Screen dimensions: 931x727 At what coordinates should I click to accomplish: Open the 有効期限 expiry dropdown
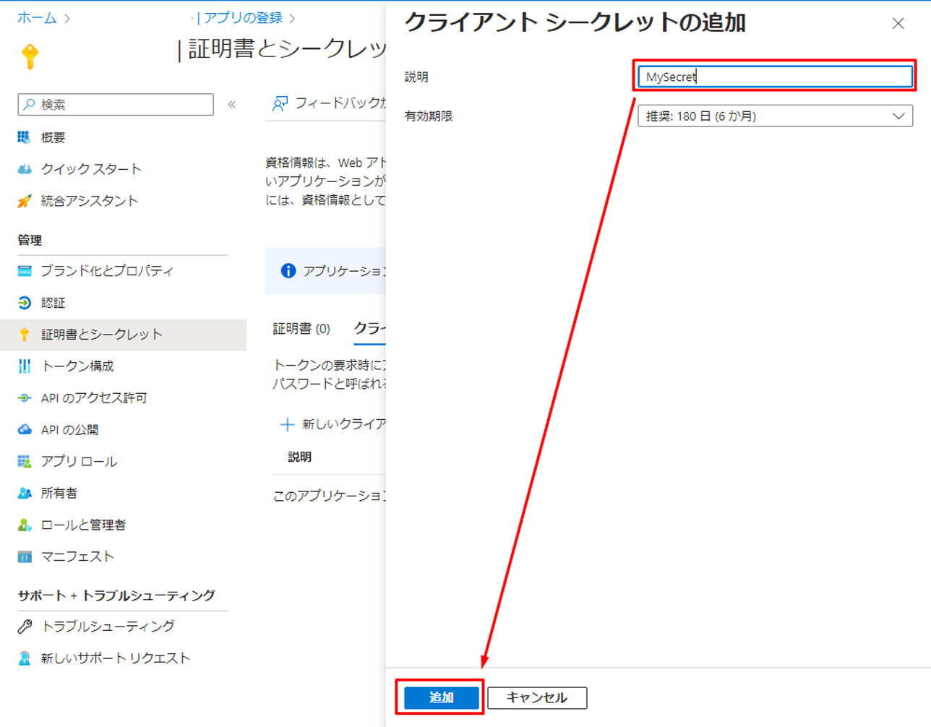pos(775,116)
